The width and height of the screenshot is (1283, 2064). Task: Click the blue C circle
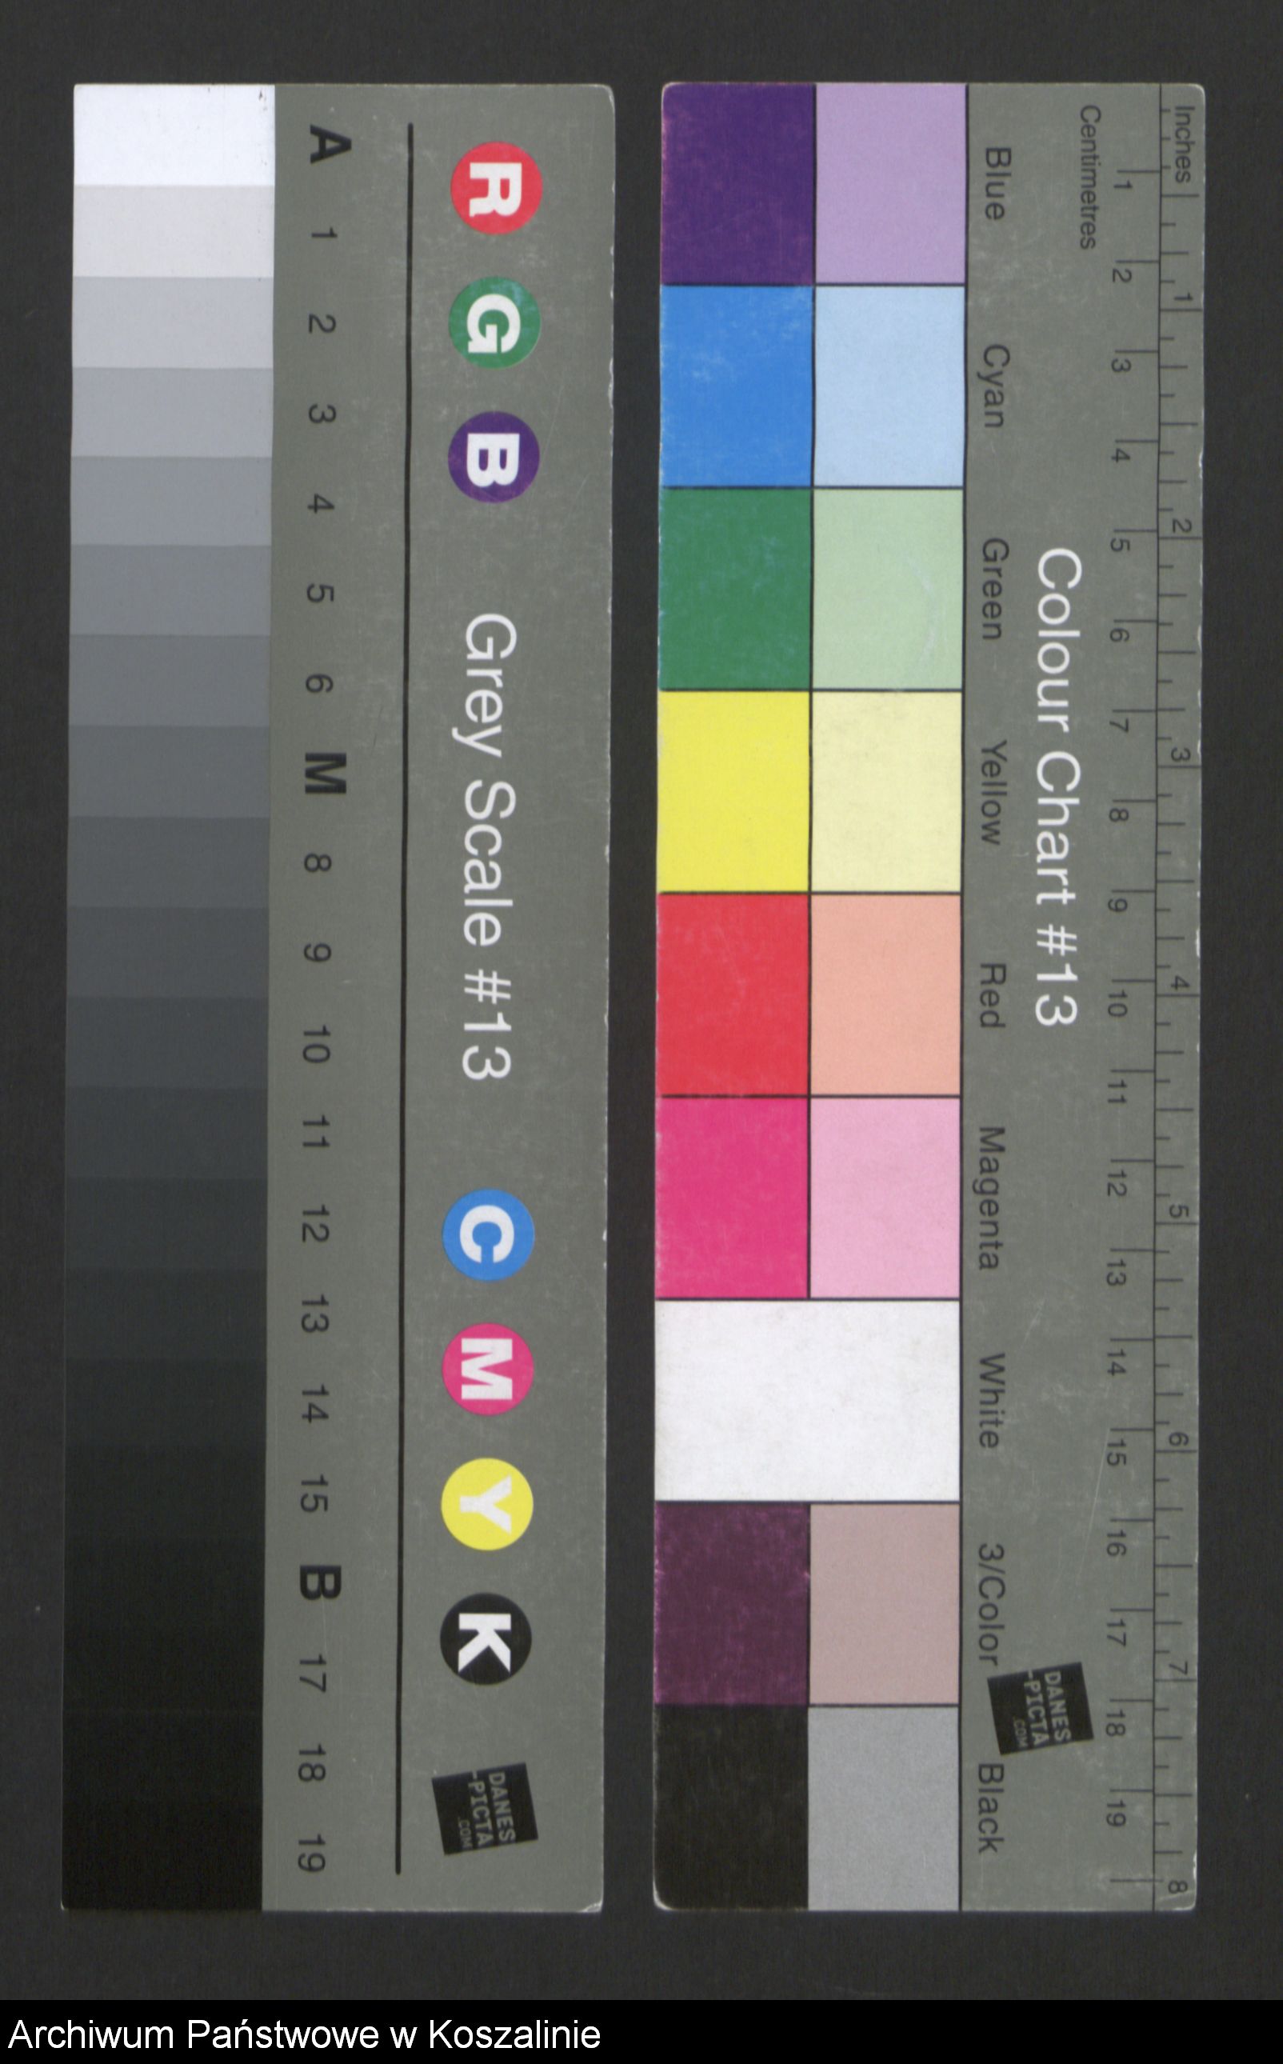488,1237
